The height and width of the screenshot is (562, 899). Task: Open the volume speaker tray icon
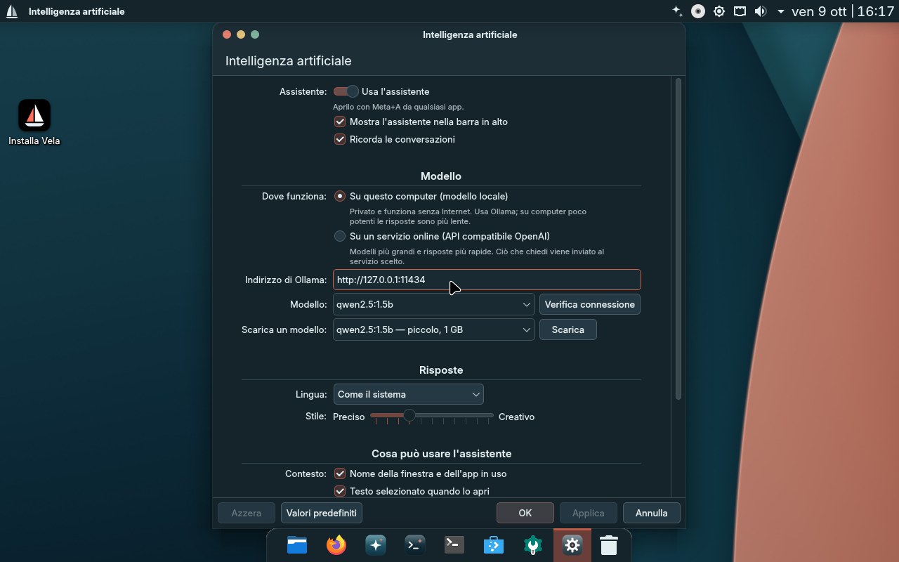click(760, 11)
